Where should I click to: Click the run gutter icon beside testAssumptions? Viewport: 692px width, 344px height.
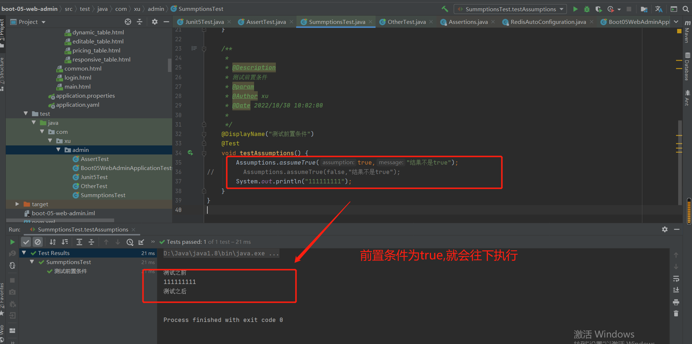[190, 153]
